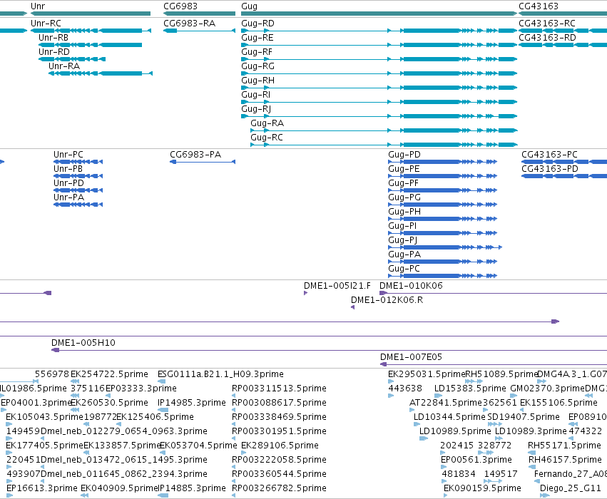
Task: Click the Gug-PC protein label
Action: click(404, 269)
